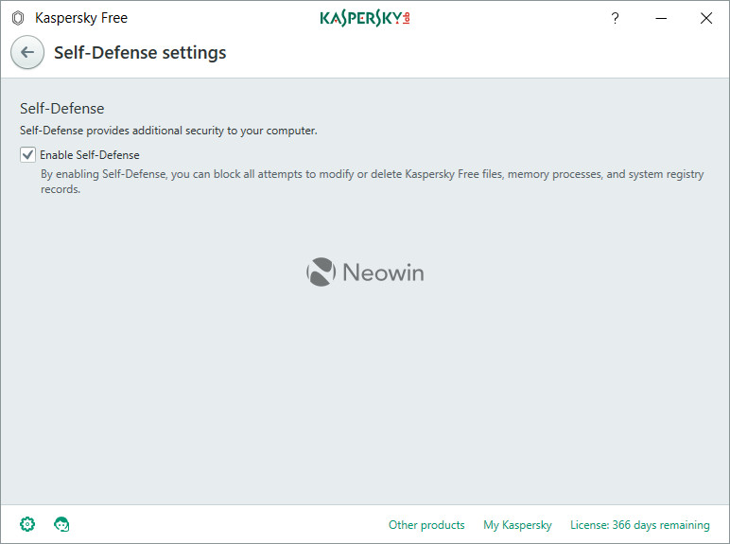730x544 pixels.
Task: Click the Self-Defense section heading
Action: (61, 109)
